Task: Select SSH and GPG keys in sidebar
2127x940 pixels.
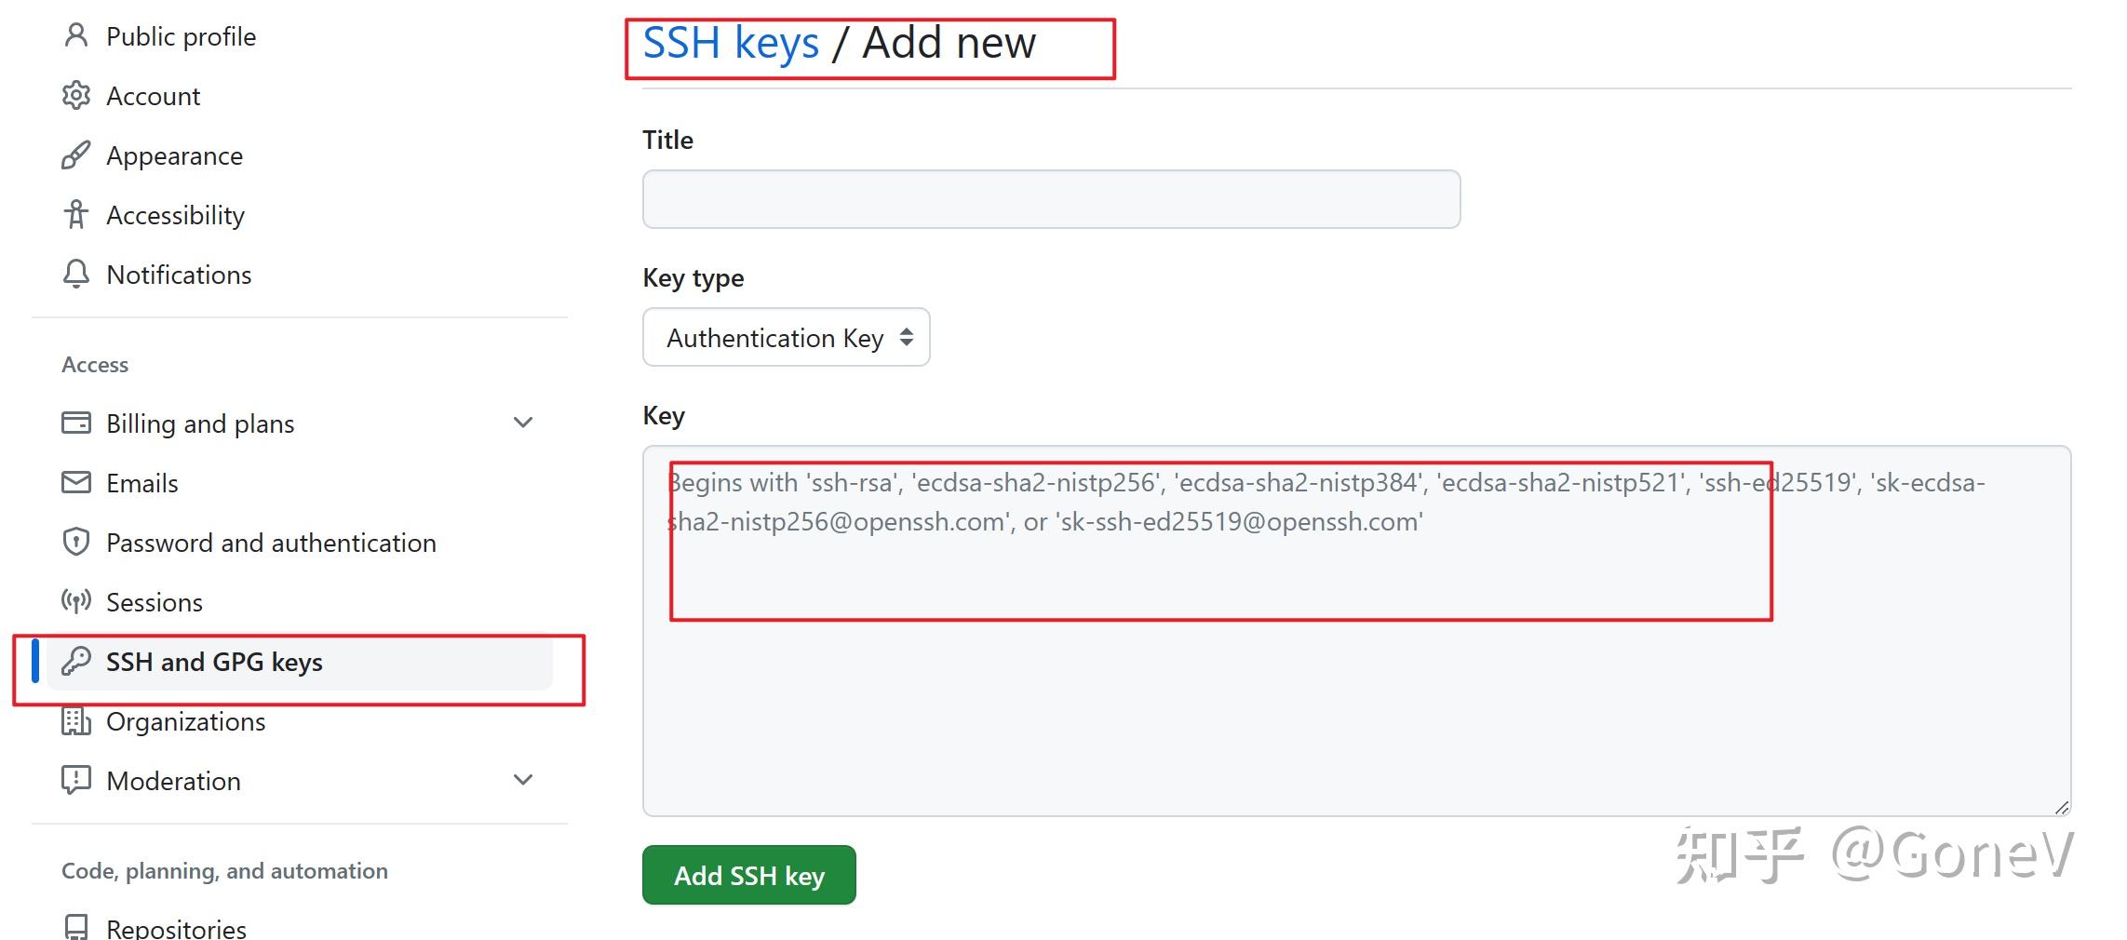Action: tap(215, 662)
